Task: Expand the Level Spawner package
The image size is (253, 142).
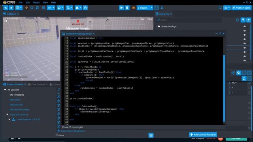Action: pos(9,119)
